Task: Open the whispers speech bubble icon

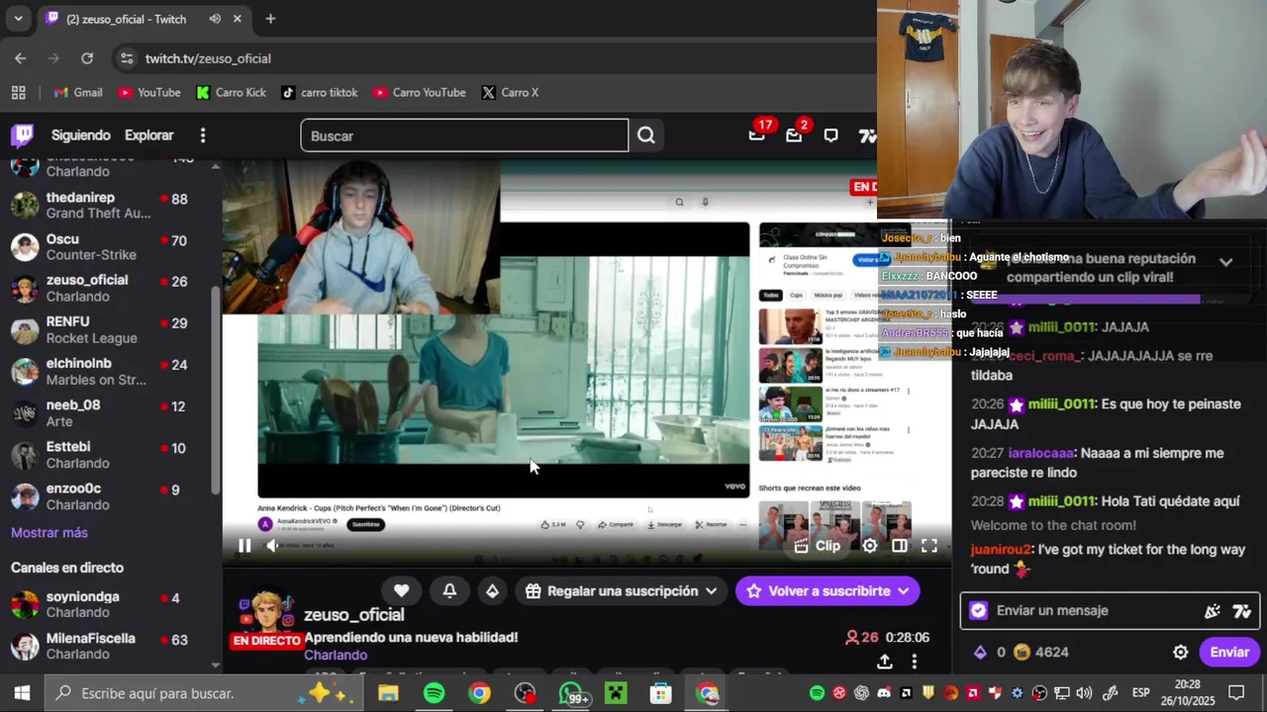Action: click(831, 135)
